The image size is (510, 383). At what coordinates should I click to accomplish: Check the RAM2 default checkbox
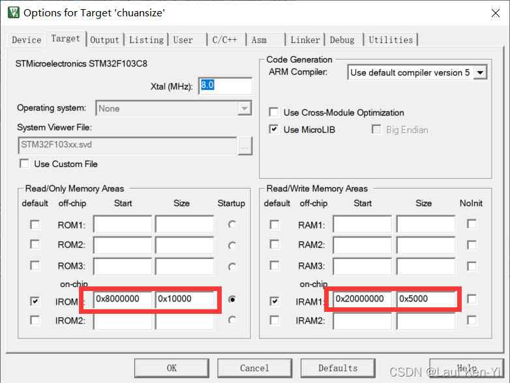coord(275,245)
